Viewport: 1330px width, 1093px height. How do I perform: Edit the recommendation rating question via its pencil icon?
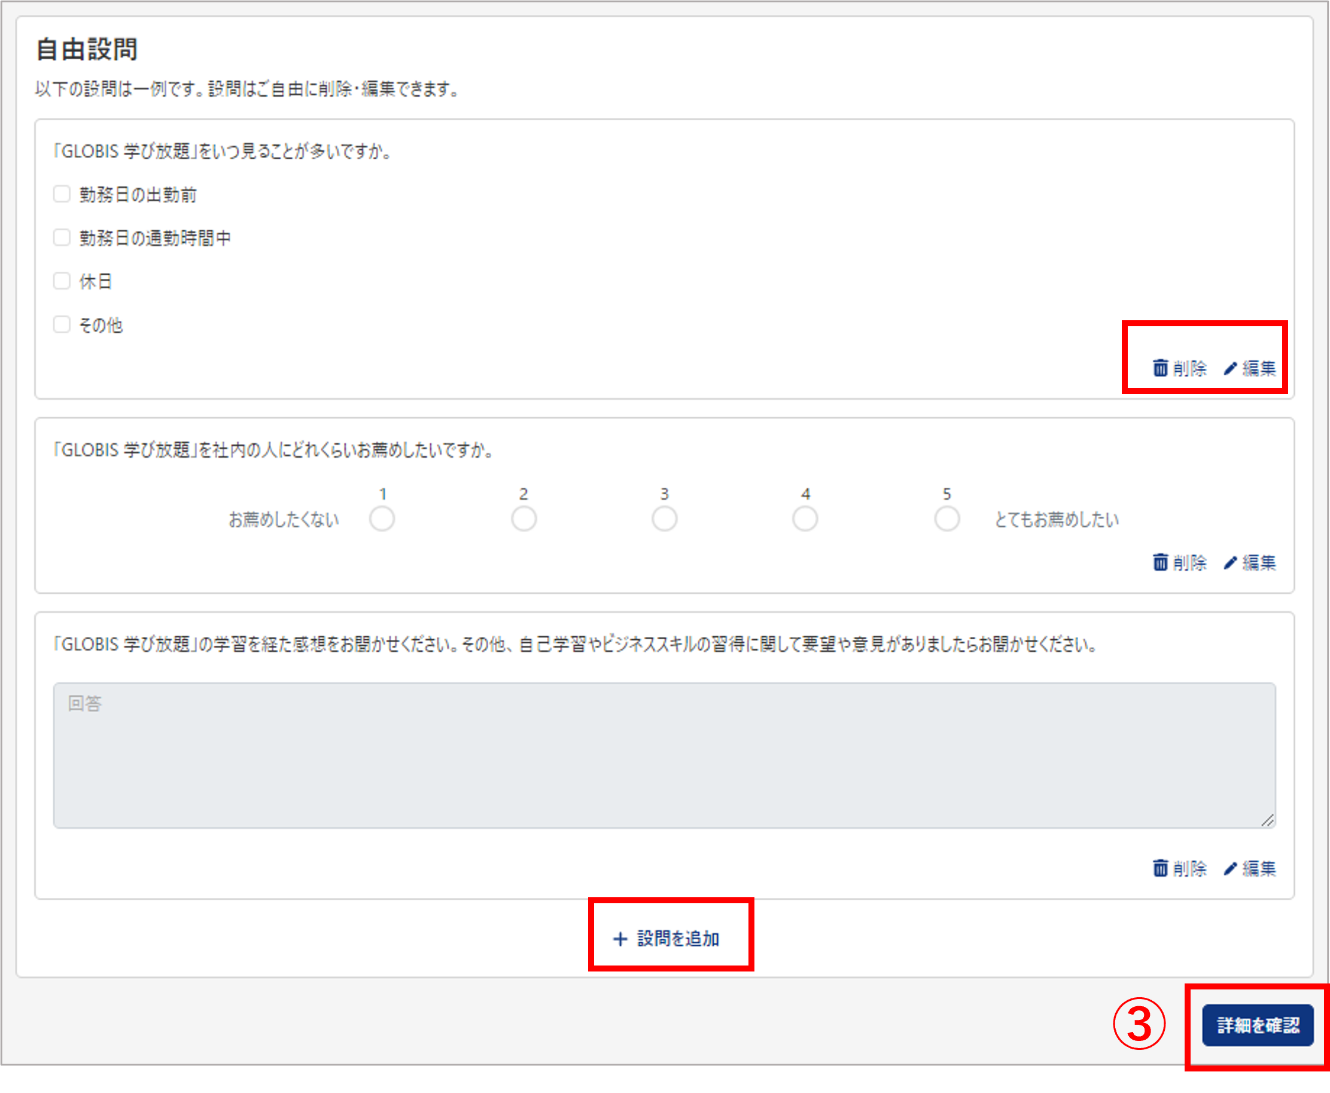1231,562
